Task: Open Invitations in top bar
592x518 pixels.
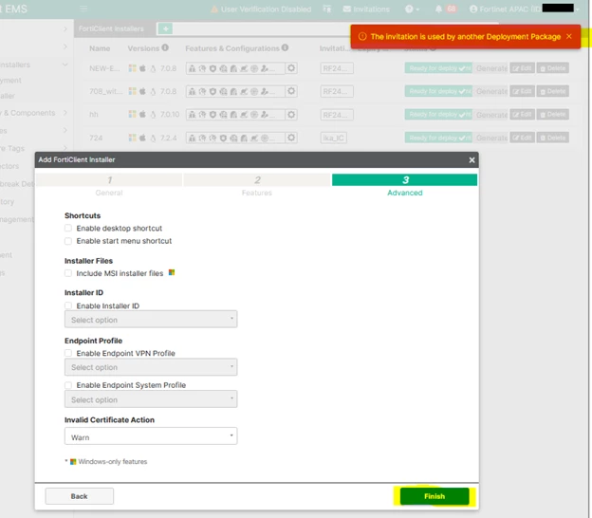Action: [366, 9]
